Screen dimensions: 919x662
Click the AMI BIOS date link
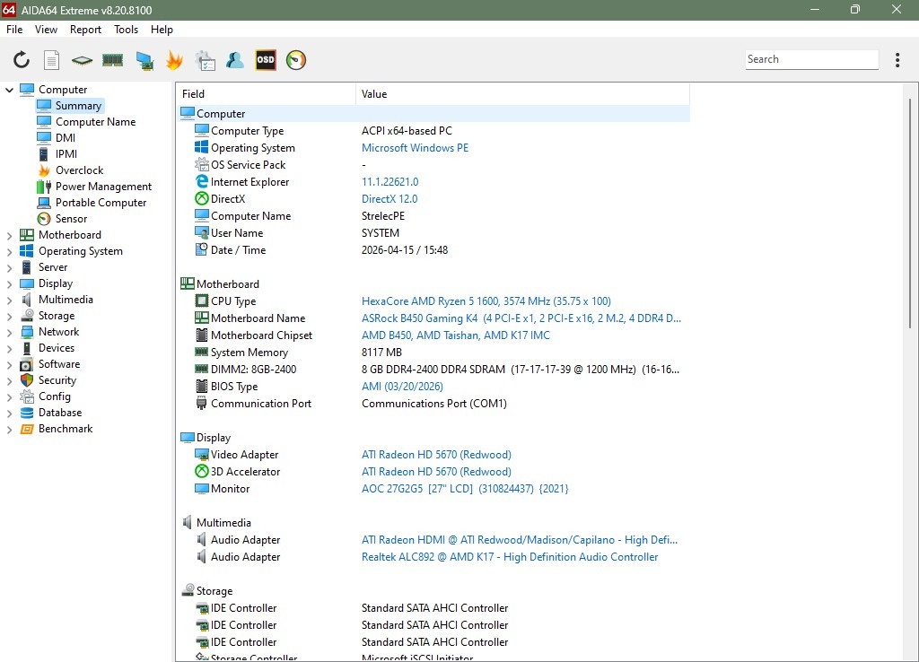(402, 386)
